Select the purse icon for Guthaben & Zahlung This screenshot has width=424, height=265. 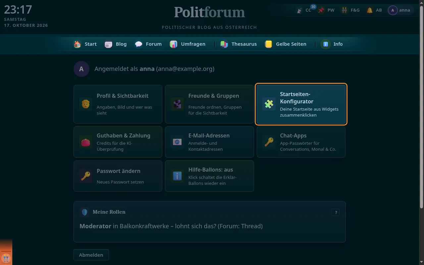pyautogui.click(x=85, y=142)
